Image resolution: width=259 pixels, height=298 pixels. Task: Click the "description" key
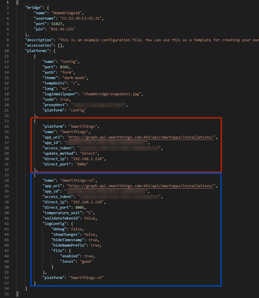point(39,40)
